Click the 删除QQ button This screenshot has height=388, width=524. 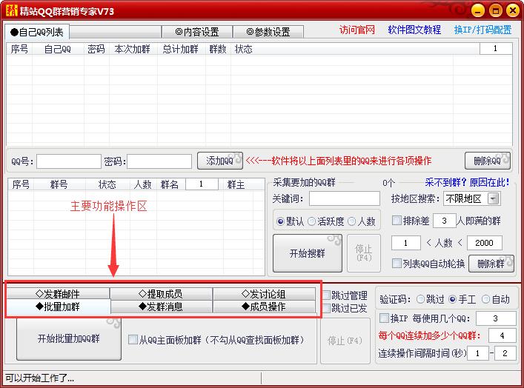pos(487,161)
